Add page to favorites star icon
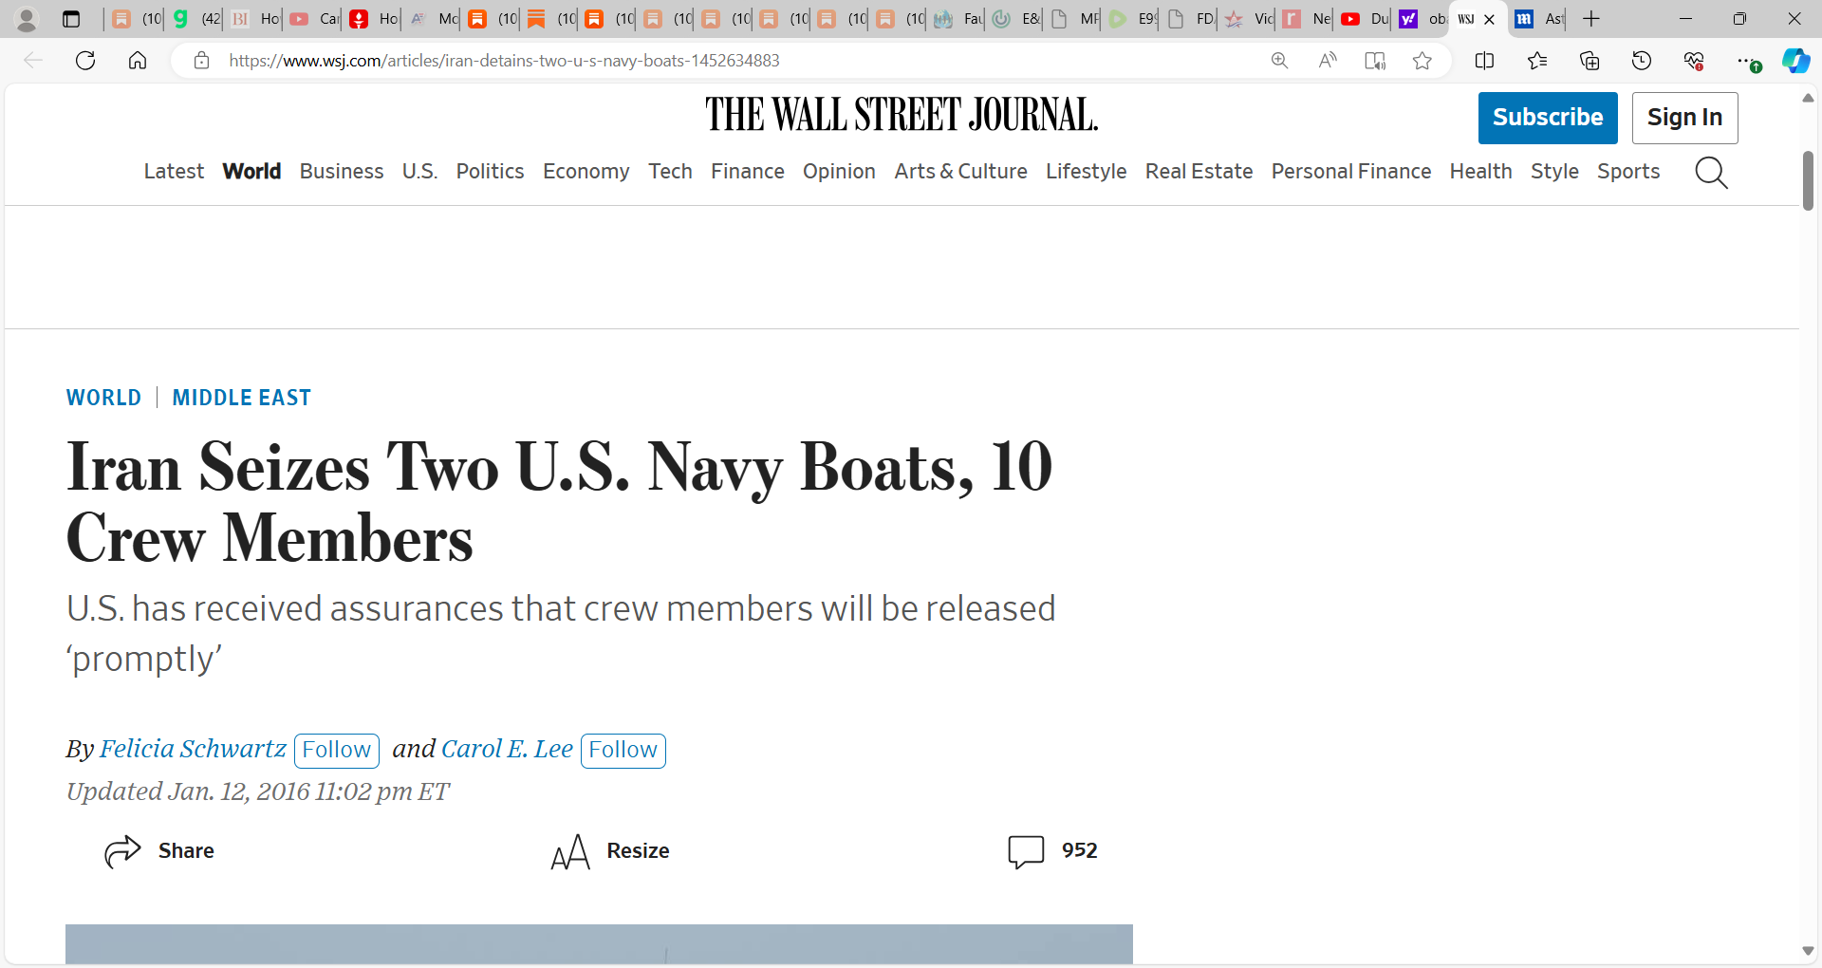The height and width of the screenshot is (968, 1822). (x=1422, y=61)
